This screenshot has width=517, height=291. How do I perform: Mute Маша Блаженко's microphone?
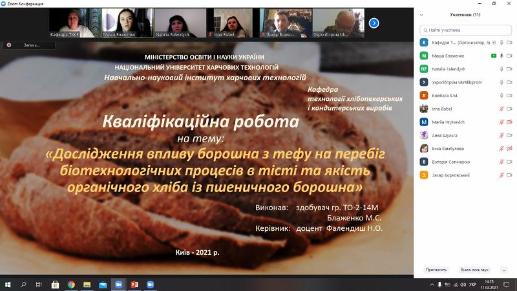click(x=501, y=56)
